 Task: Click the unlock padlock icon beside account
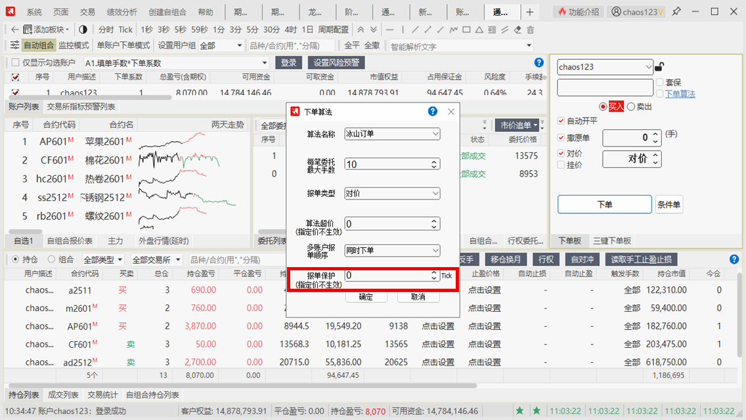coord(659,66)
